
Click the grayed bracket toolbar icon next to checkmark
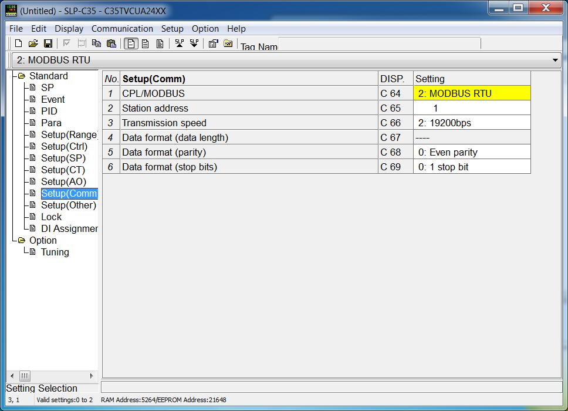(82, 43)
